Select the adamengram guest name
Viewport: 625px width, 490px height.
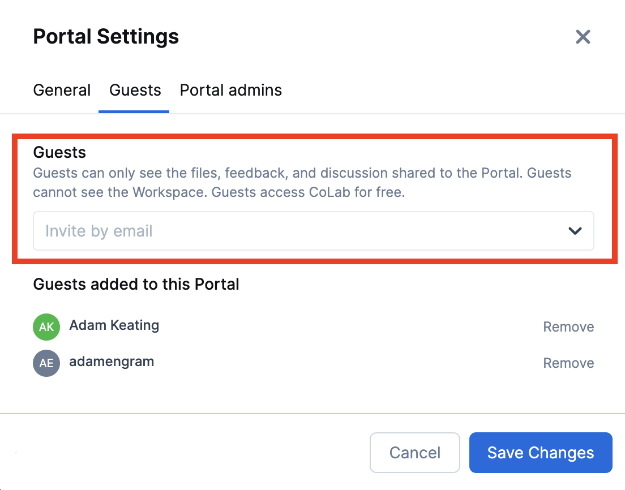(112, 362)
